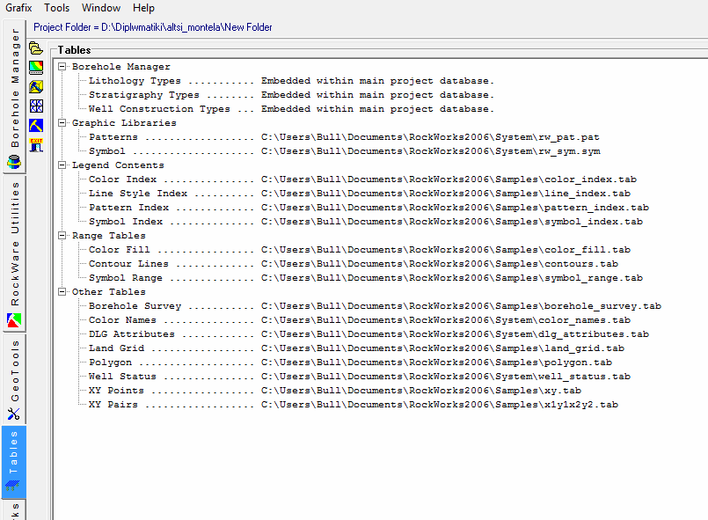Screen dimensions: 708x520
Task: Select the Land Grid row
Action: pos(356,348)
